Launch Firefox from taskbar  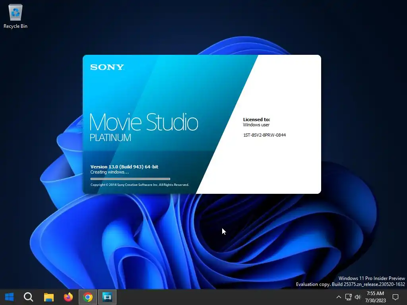(68, 297)
